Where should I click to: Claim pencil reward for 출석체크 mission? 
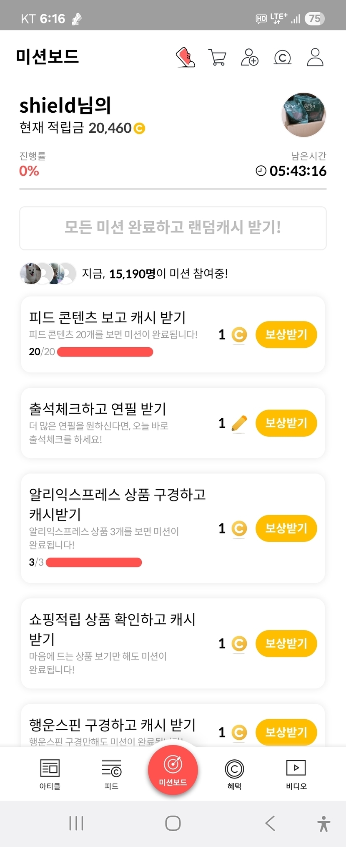click(x=286, y=423)
